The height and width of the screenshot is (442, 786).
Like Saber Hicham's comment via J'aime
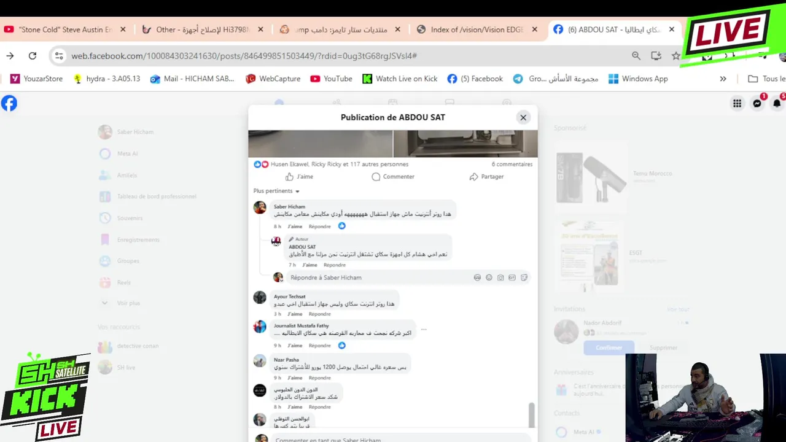tap(295, 227)
